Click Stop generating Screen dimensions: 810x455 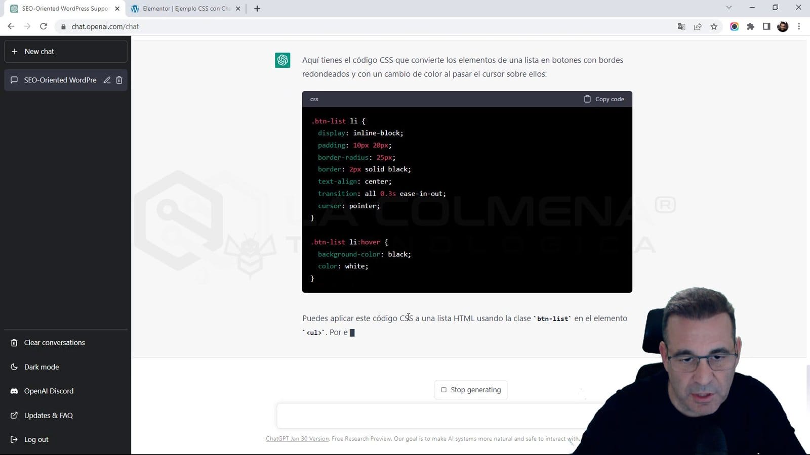tap(470, 389)
